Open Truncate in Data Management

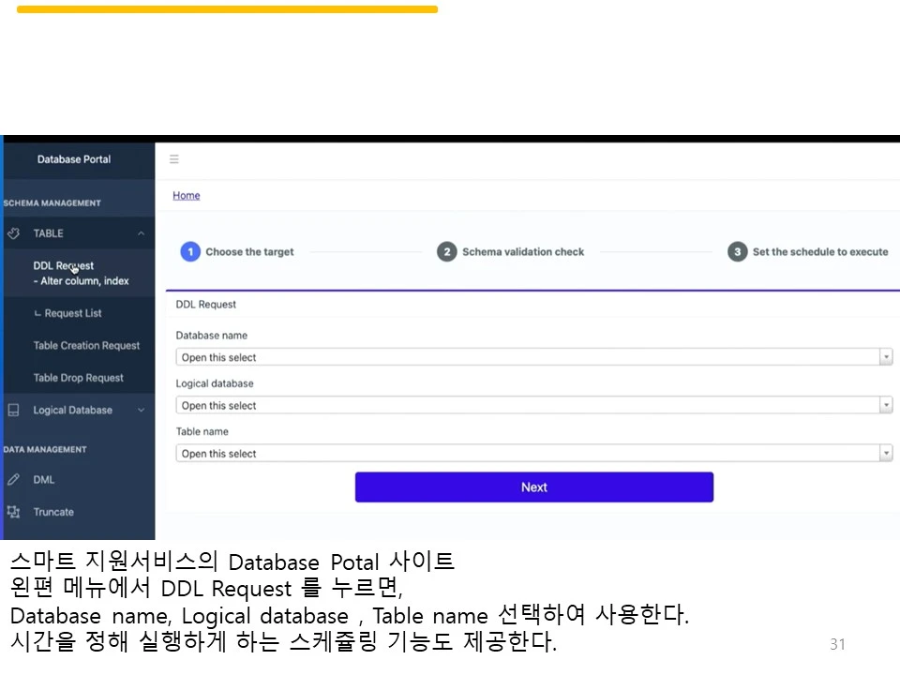point(53,512)
